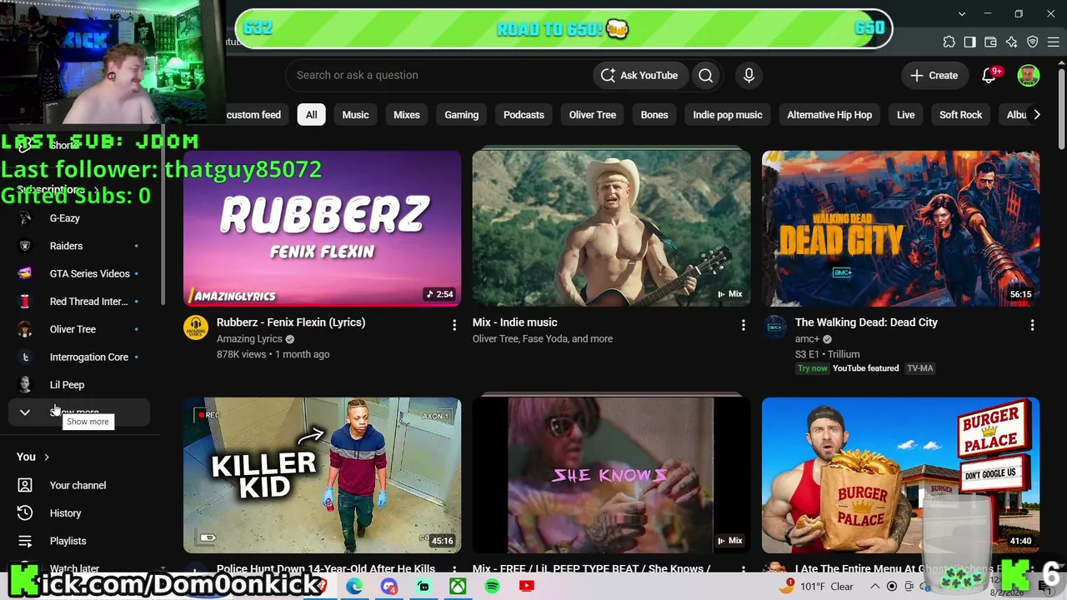Select the Podcasts filter chip

523,115
